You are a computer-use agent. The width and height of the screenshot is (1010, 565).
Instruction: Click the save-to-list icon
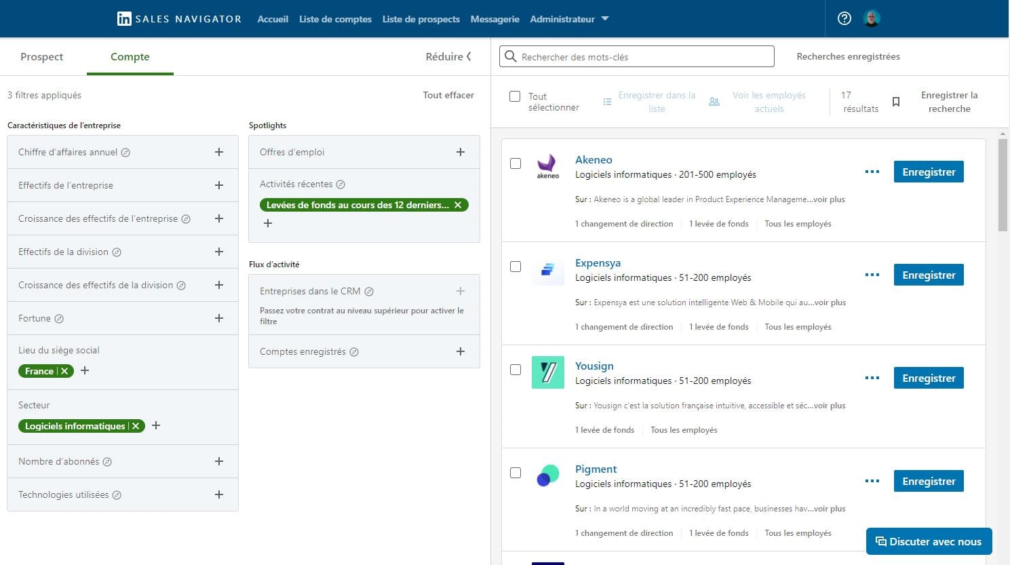pos(607,102)
